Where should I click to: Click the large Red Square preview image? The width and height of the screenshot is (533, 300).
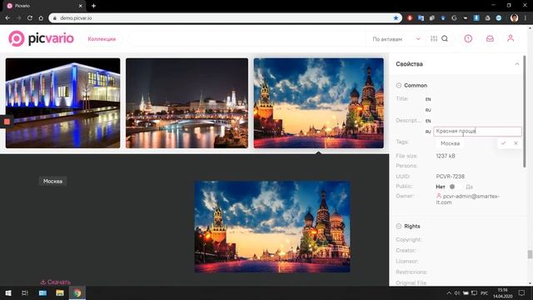pos(272,227)
